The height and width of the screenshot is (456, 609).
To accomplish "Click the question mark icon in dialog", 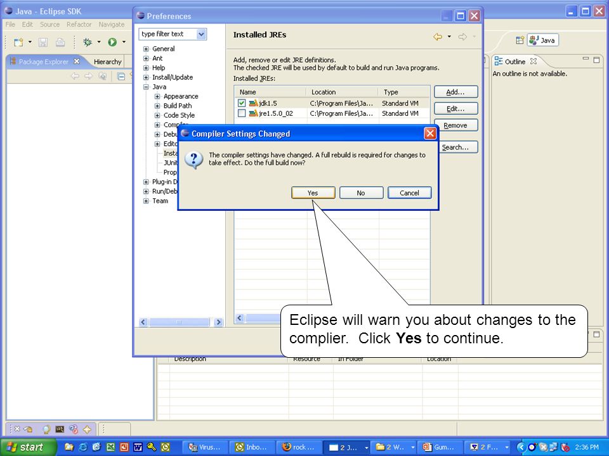I will pos(194,160).
